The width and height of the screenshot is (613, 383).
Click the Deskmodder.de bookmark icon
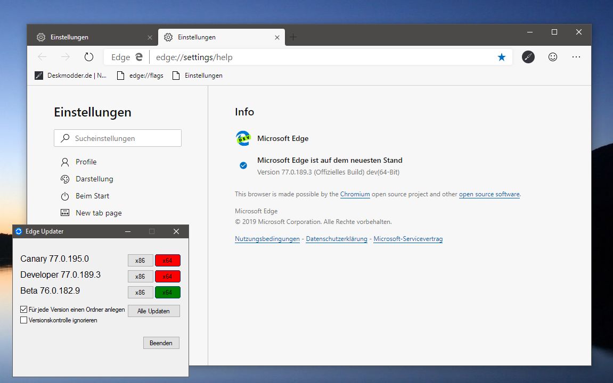click(39, 76)
